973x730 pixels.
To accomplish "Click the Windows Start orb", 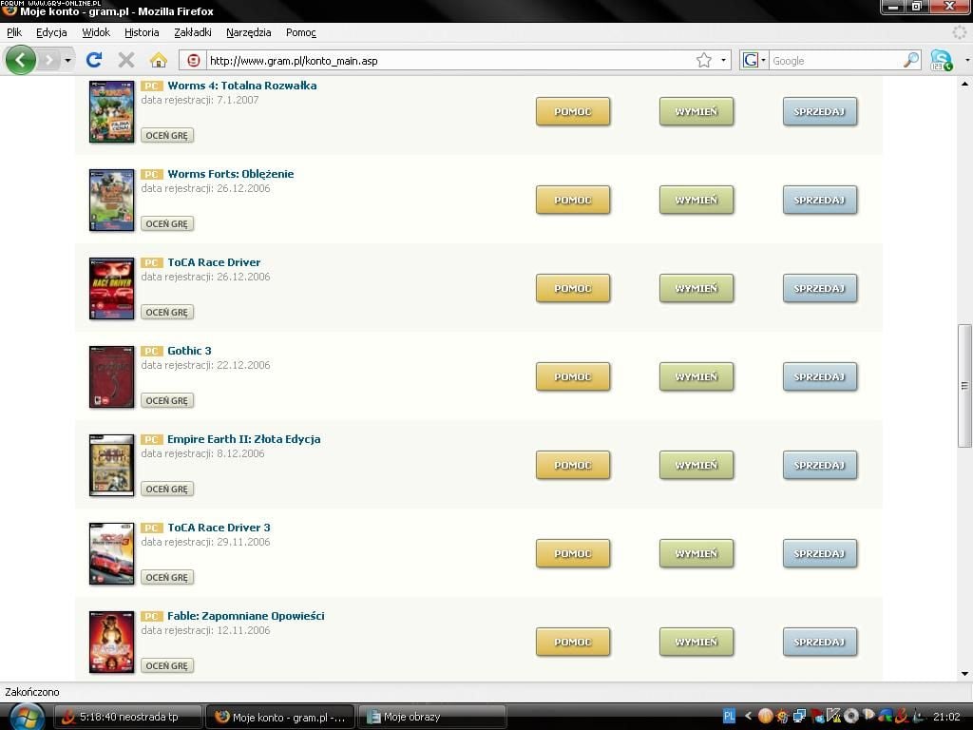I will point(26,716).
